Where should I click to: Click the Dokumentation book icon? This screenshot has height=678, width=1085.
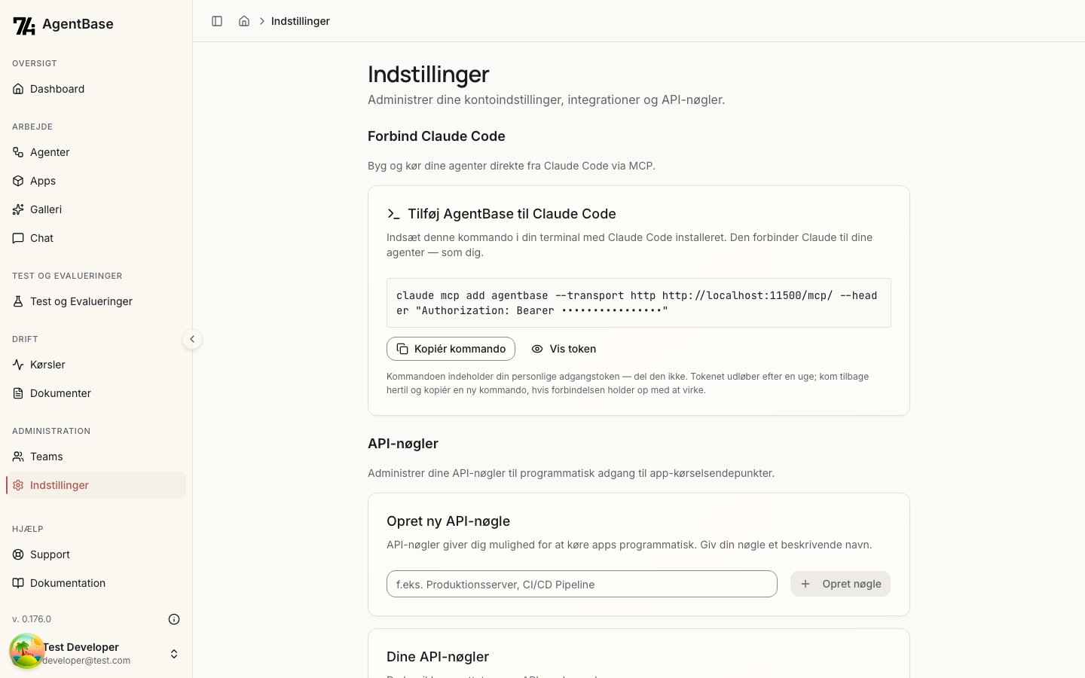click(x=18, y=583)
